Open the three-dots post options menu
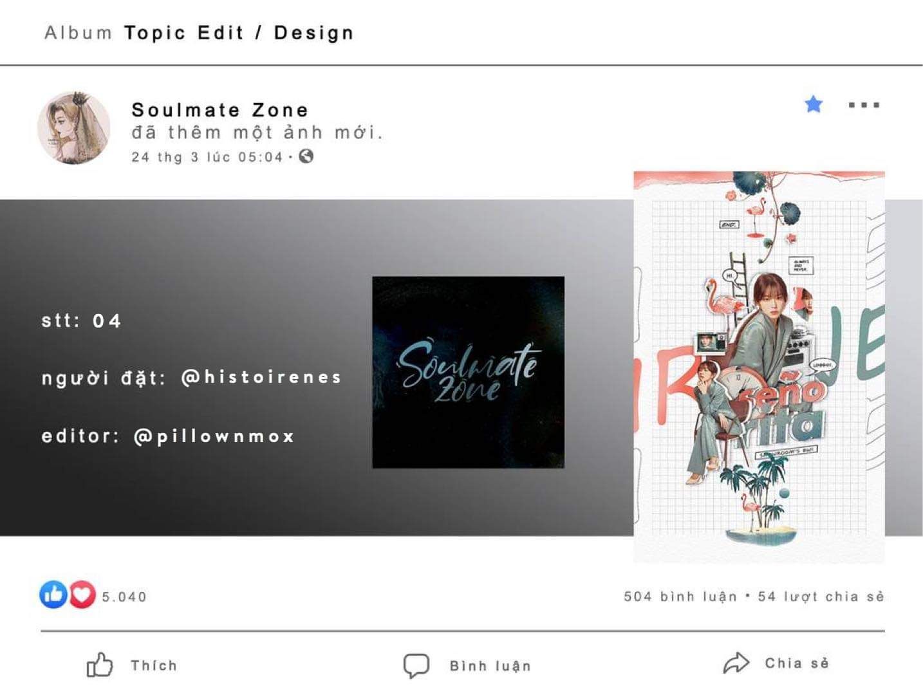Image resolution: width=923 pixels, height=695 pixels. tap(864, 105)
